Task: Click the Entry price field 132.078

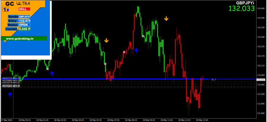Action: coord(24,21)
